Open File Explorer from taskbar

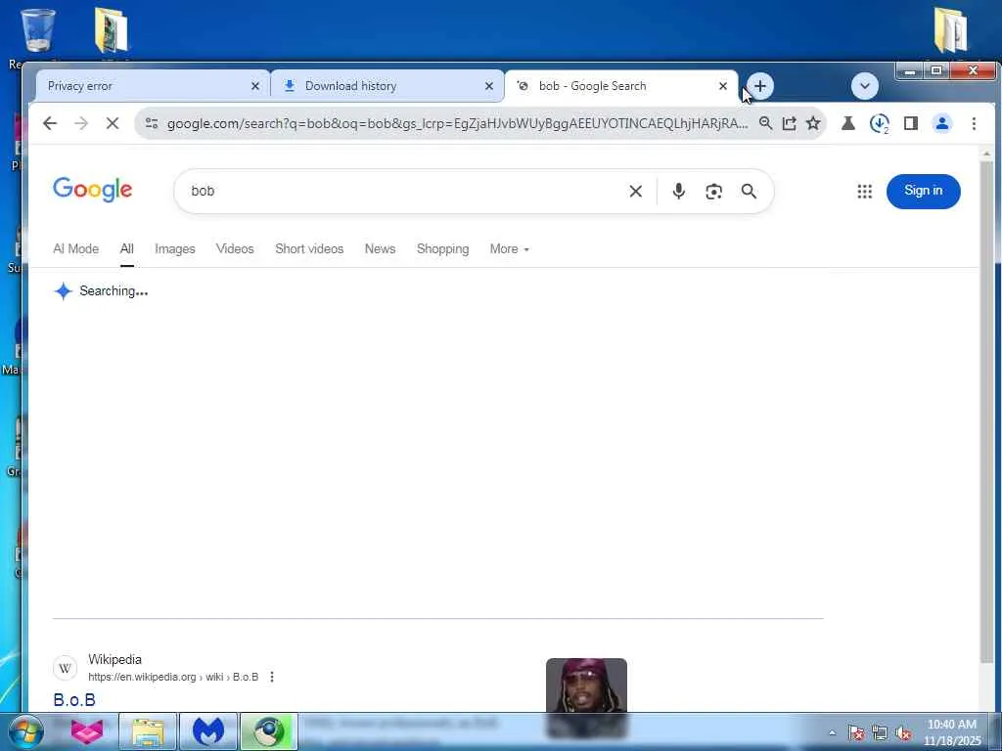[148, 732]
